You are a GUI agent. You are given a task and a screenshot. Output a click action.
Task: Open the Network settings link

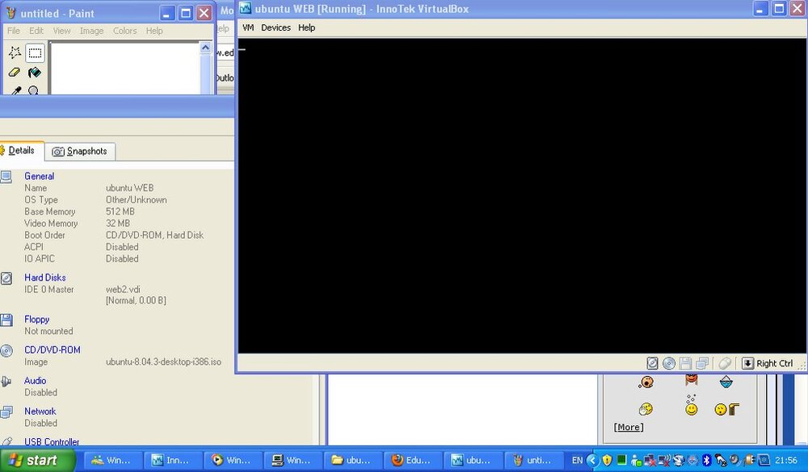tap(40, 411)
